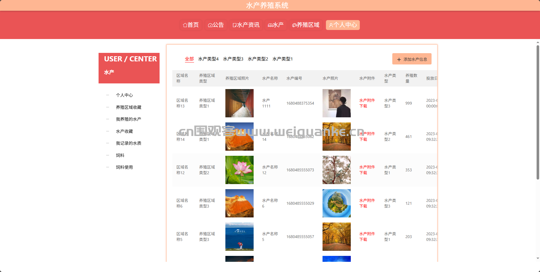The image size is (540, 272).
Task: Open 养殖区域收藏 sidebar item
Action: pos(129,107)
